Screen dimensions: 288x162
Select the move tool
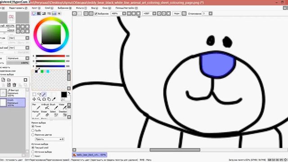click(x=34, y=99)
